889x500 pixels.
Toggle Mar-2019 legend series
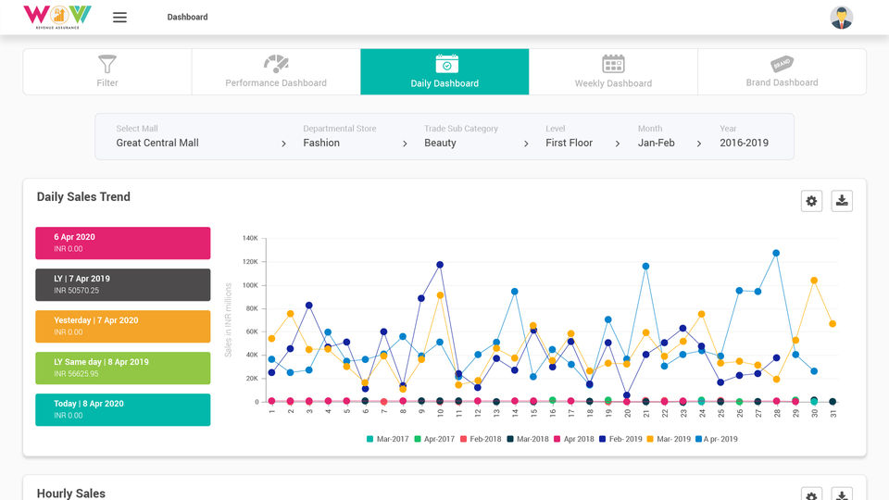669,439
